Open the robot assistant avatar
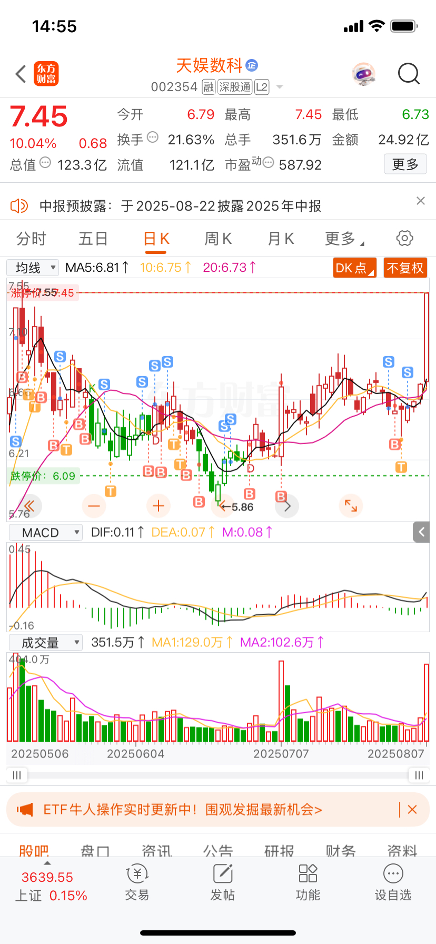 tap(364, 74)
